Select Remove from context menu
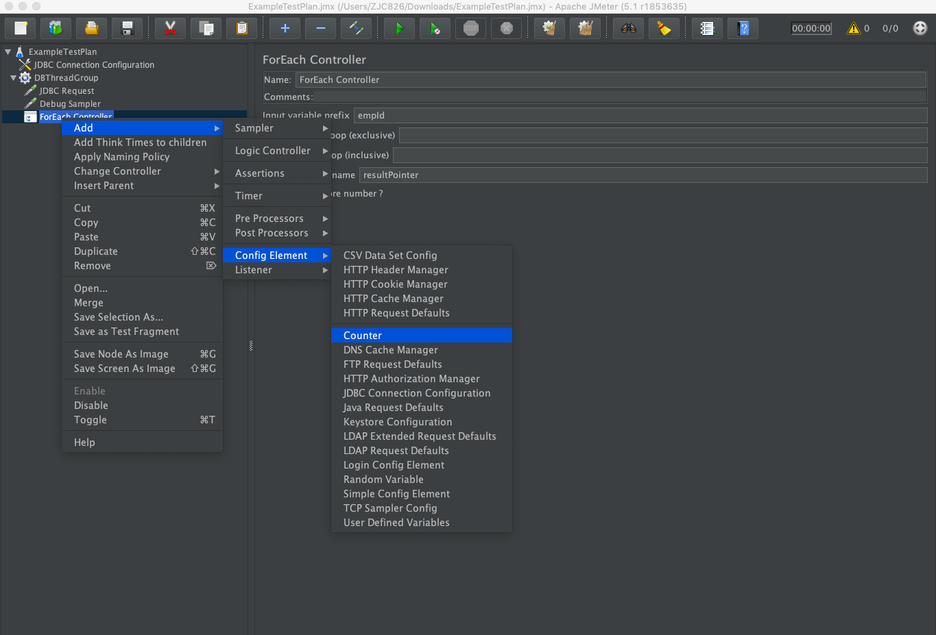The image size is (936, 635). [142, 266]
